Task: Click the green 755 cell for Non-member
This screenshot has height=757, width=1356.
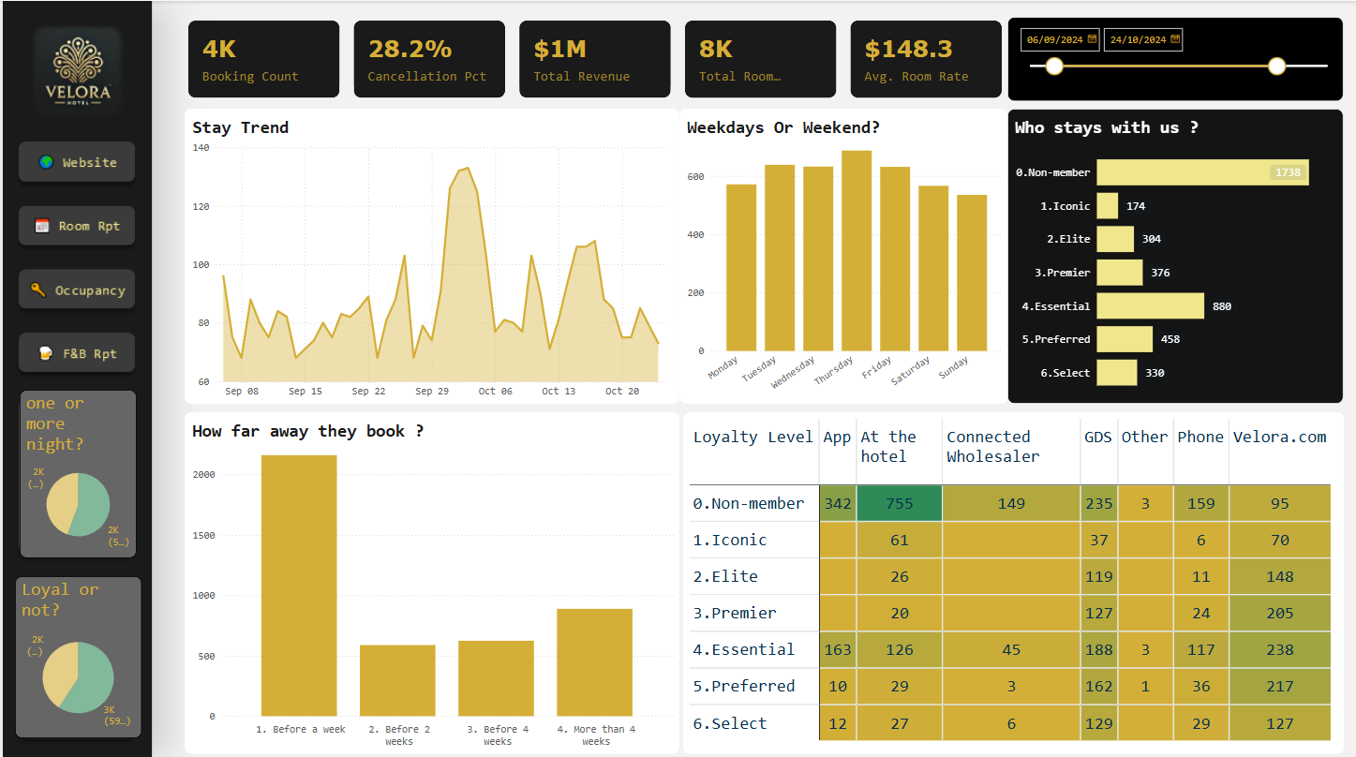Action: pos(900,503)
